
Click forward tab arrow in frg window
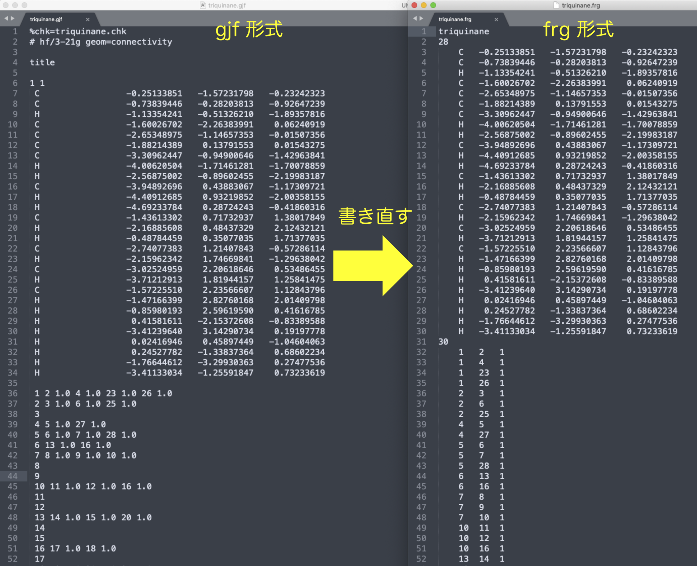pyautogui.click(x=421, y=19)
